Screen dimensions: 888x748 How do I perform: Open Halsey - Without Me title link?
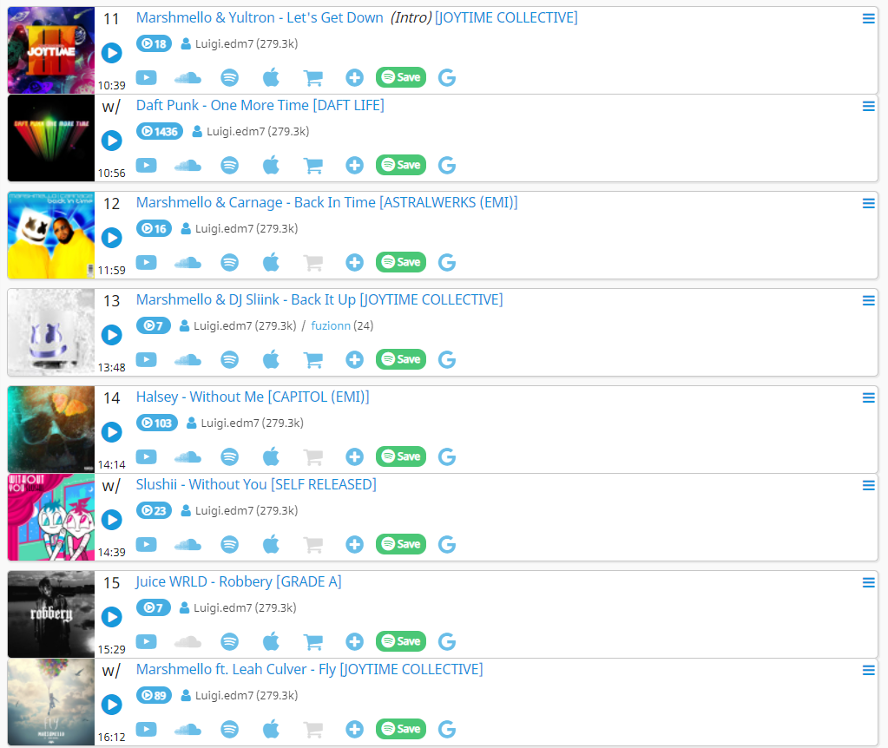click(x=253, y=397)
